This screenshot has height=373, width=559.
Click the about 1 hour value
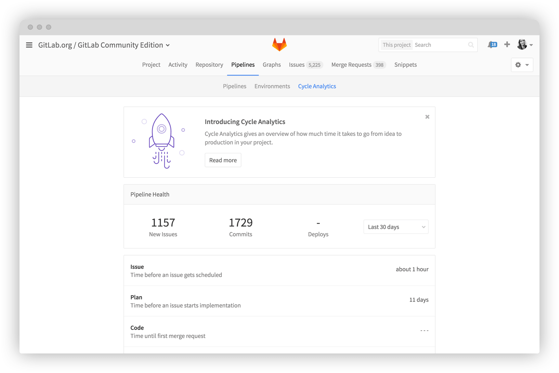pyautogui.click(x=412, y=269)
